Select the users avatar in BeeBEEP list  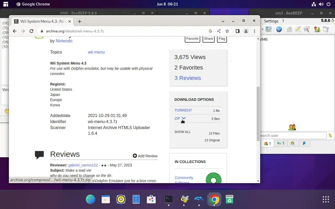coord(292,127)
